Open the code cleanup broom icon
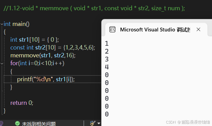The width and height of the screenshot is (212, 126). tap(93, 123)
